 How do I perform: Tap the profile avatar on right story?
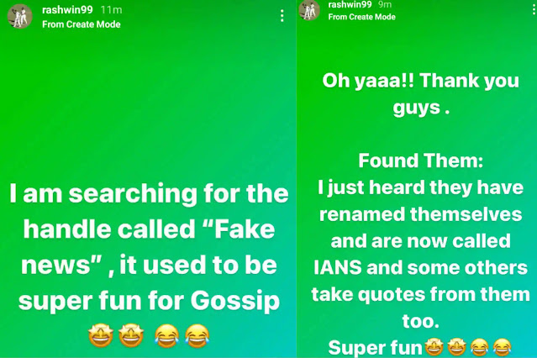point(309,10)
